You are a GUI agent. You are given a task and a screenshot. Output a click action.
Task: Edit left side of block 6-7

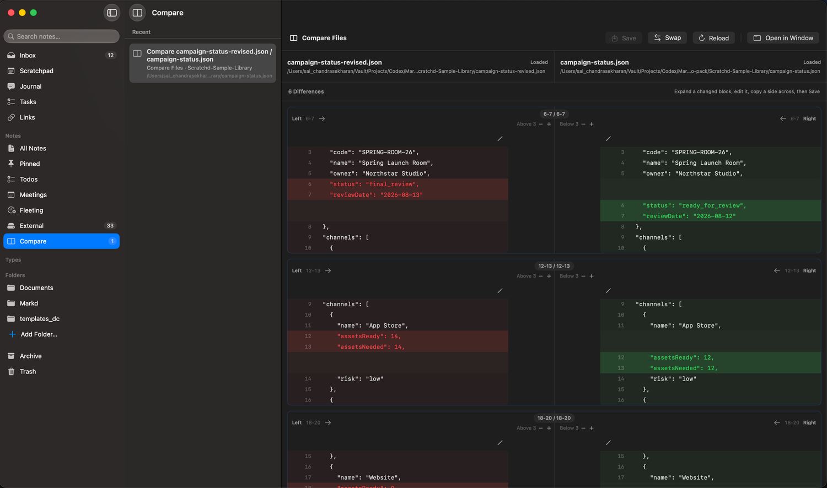click(500, 139)
